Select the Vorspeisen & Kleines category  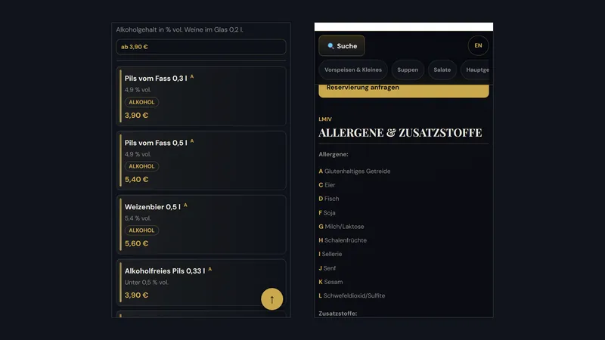point(352,70)
